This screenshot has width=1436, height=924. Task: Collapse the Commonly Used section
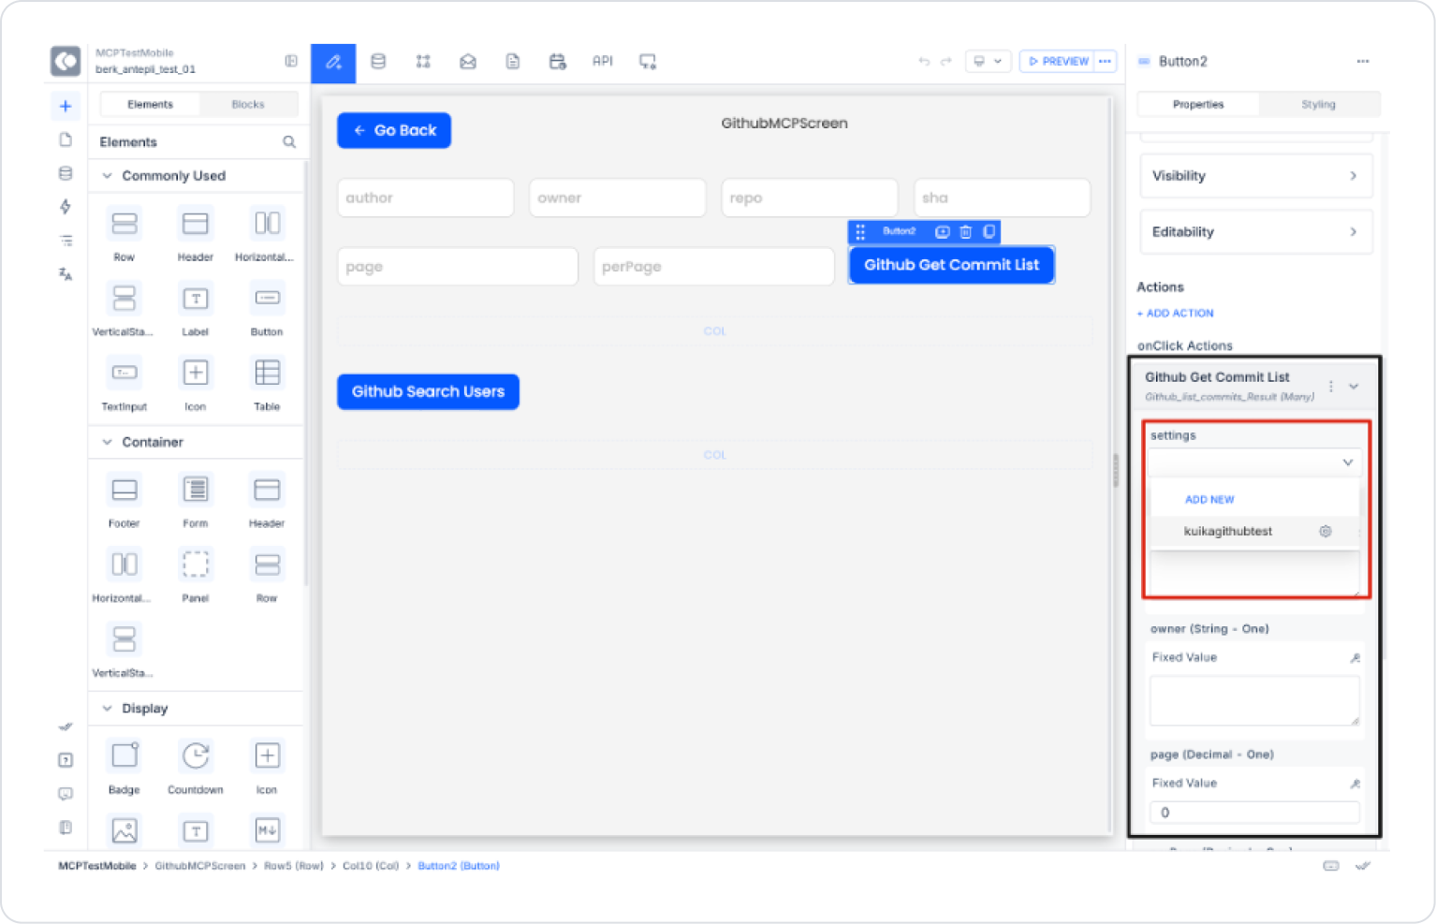[108, 176]
